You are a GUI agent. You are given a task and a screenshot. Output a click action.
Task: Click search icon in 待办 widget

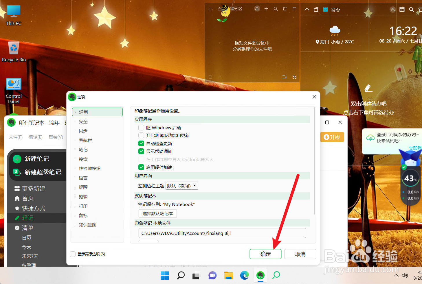coord(411,10)
